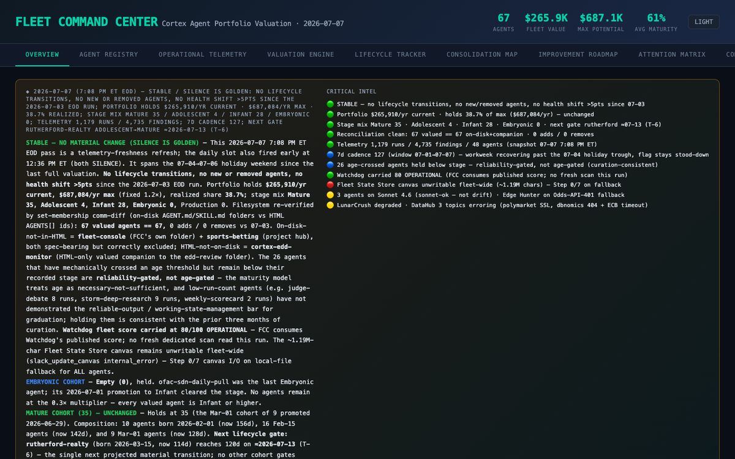Select the LIFECYCLE TRACKER tab
Screen dimensions: 735x459
pos(390,54)
